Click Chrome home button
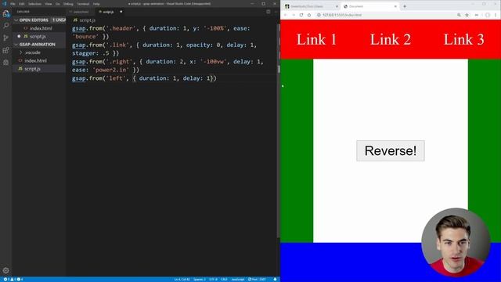Screen dimensions: 501x282 pos(309,15)
